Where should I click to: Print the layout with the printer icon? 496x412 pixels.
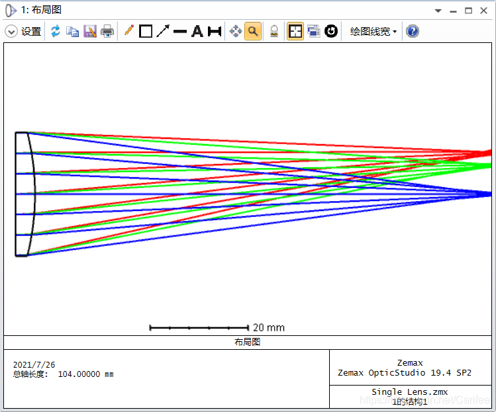(x=107, y=31)
